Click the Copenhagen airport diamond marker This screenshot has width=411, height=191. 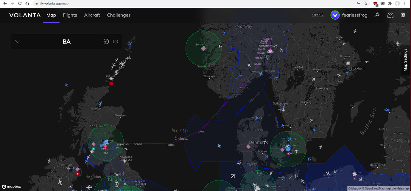282,149
